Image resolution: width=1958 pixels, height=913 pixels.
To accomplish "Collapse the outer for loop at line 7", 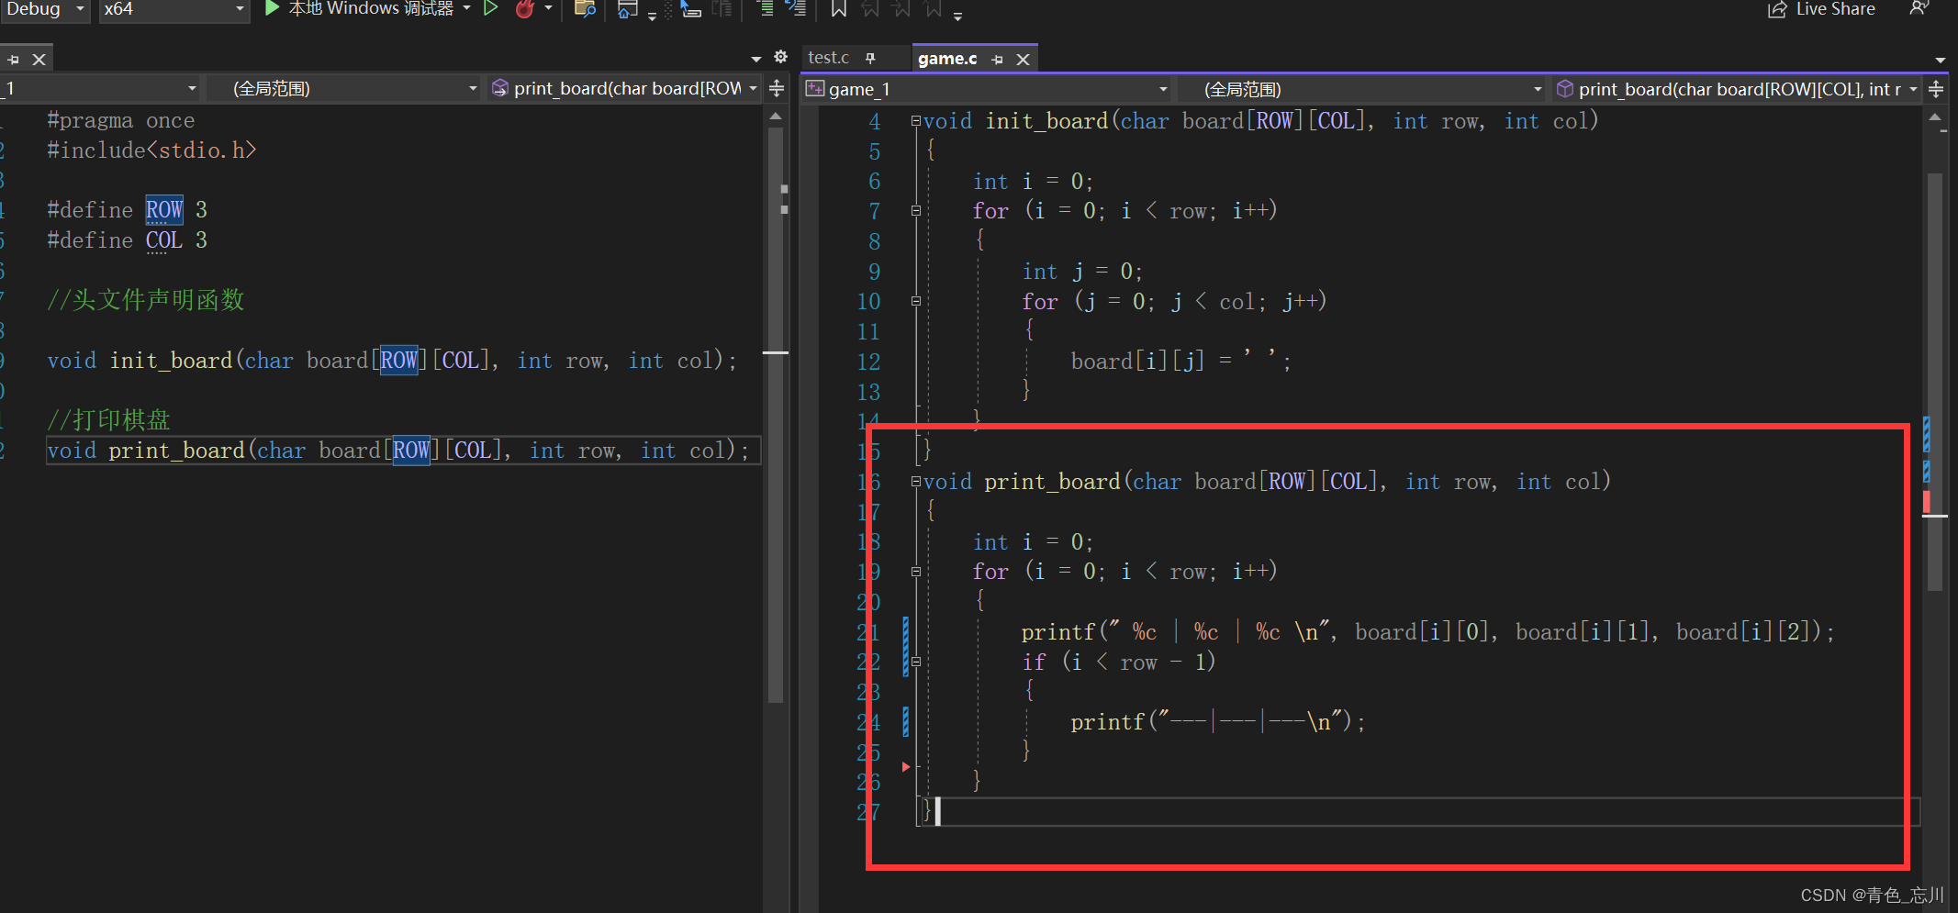I will (915, 210).
